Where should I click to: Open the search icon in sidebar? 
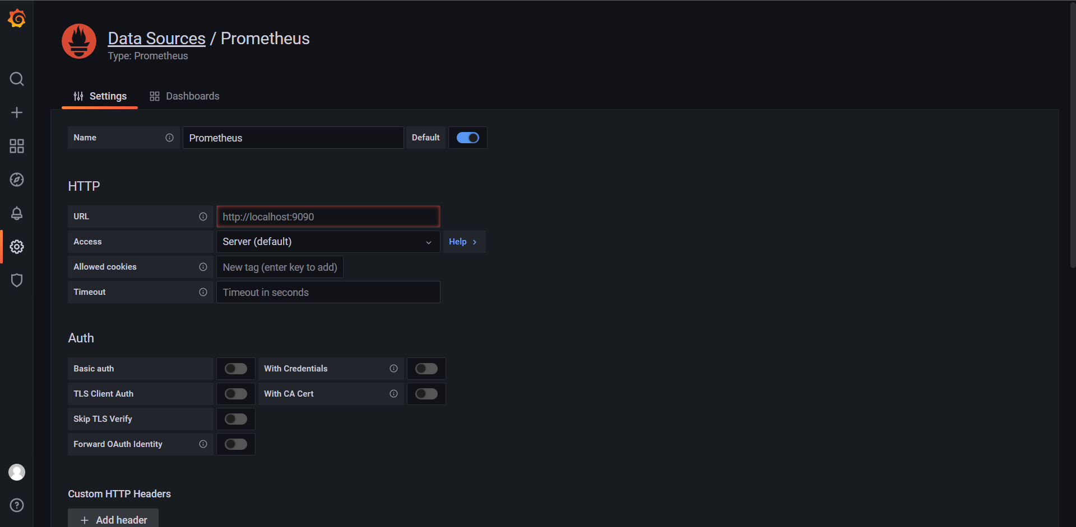(17, 79)
